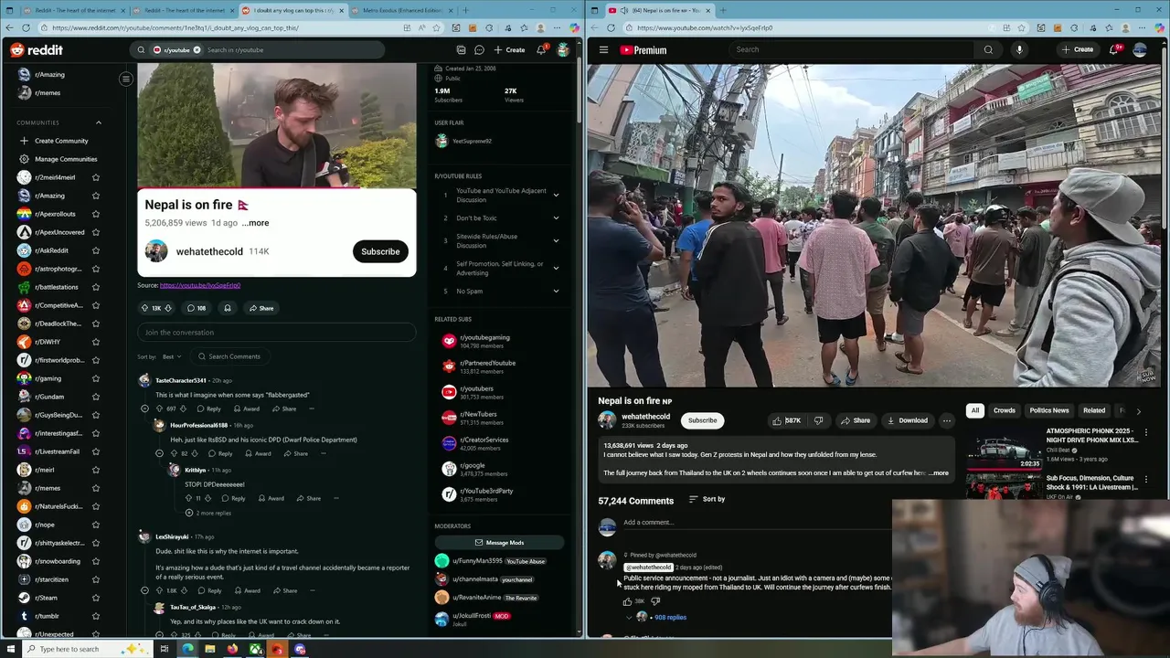
Task: Open the Reddit chat icon in header
Action: click(479, 49)
